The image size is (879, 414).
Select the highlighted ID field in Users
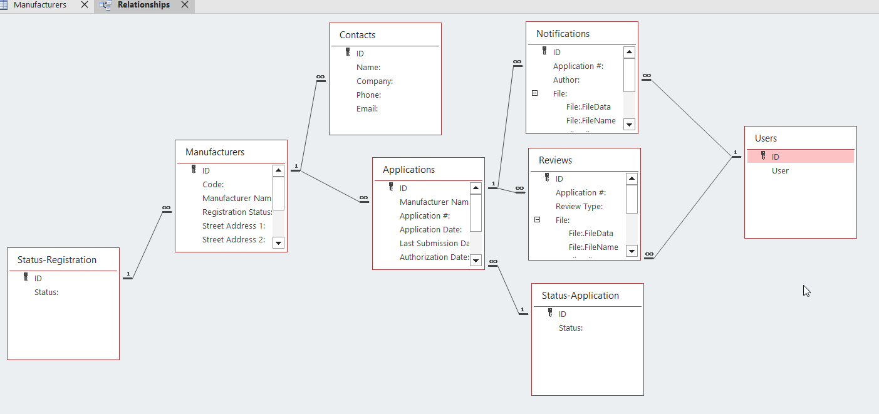point(801,157)
